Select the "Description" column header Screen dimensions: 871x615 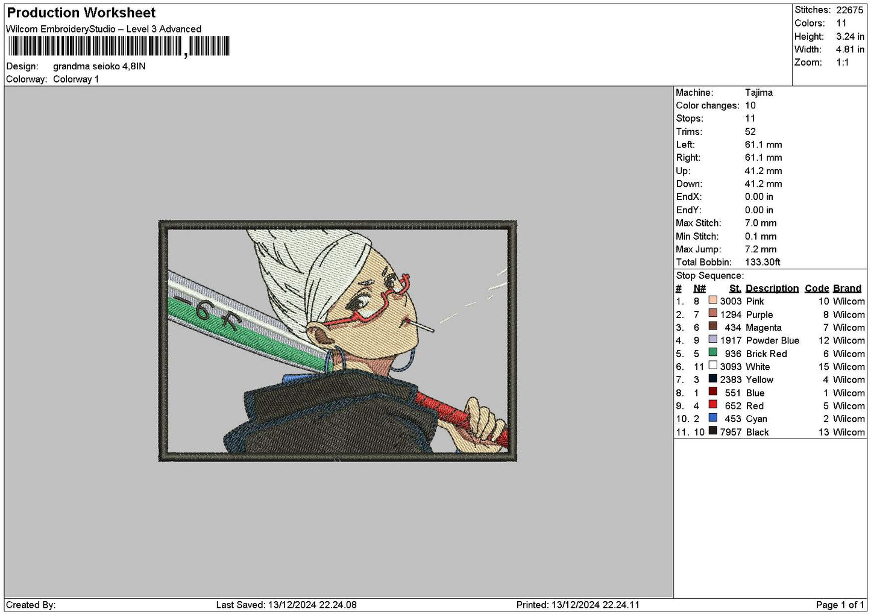[772, 289]
